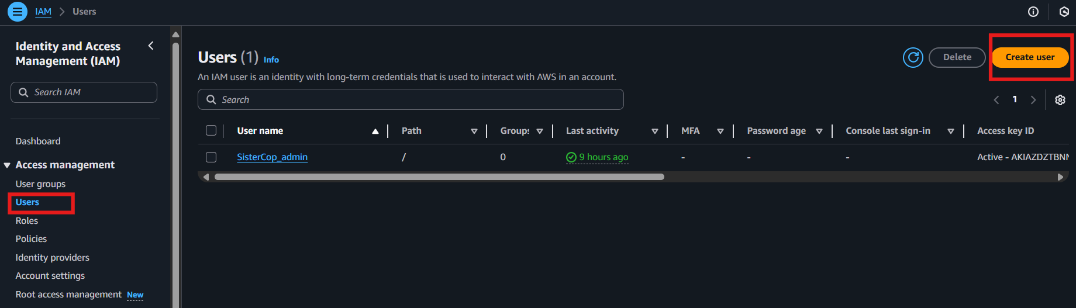This screenshot has width=1076, height=308.
Task: Open table preferences gear icon
Action: [1060, 100]
